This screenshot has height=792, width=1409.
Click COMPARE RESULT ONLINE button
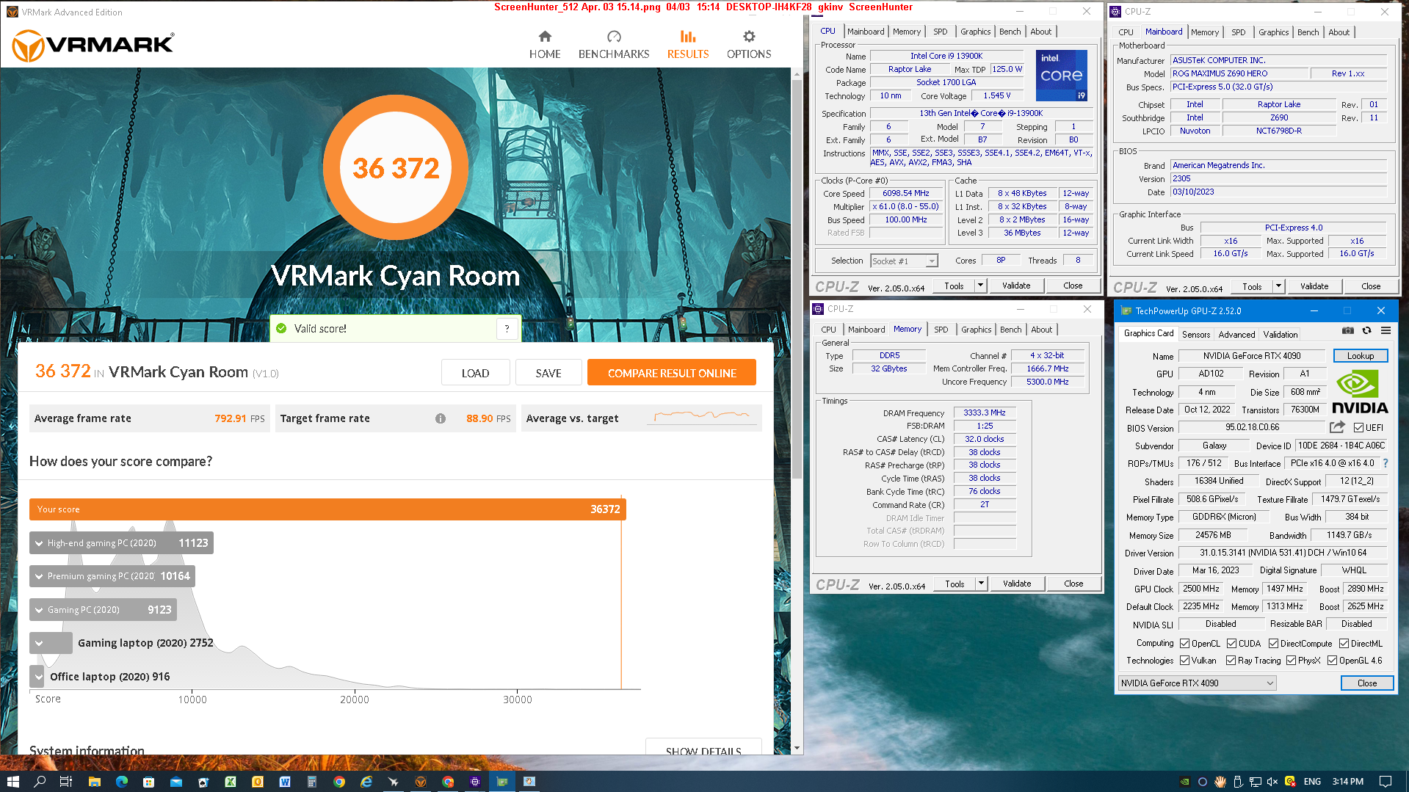click(672, 373)
